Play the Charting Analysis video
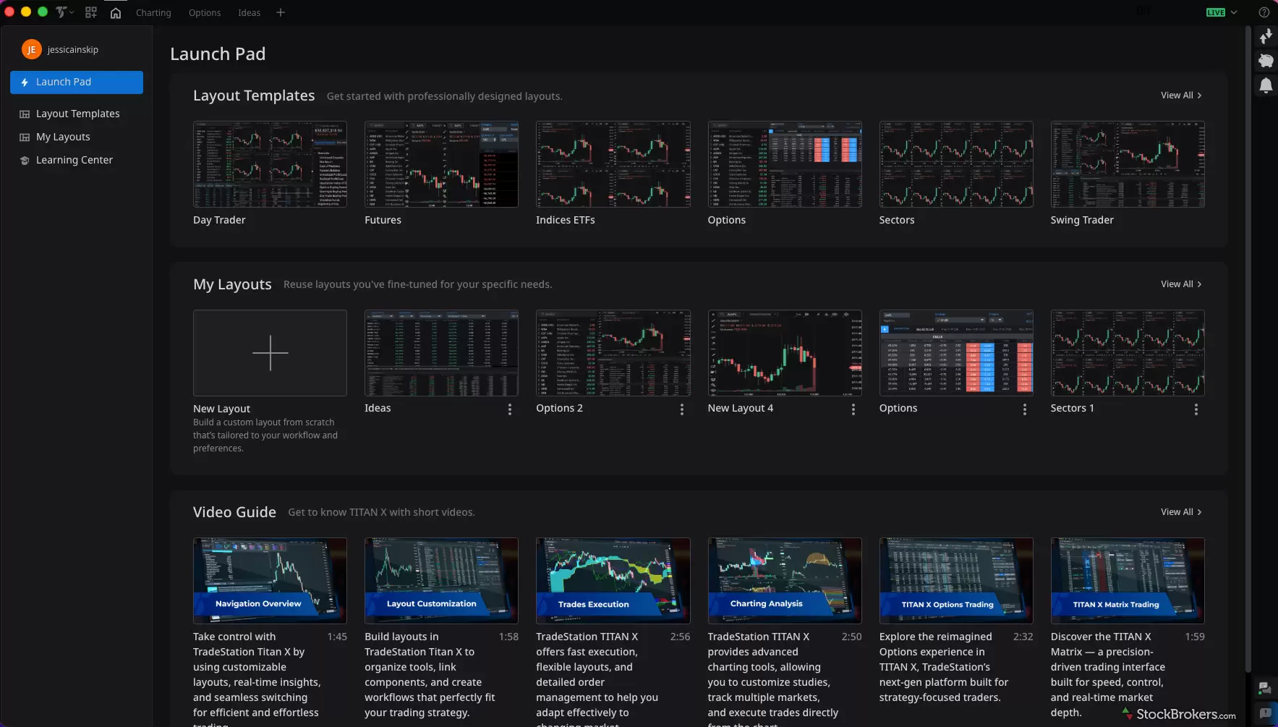Image resolution: width=1278 pixels, height=727 pixels. (x=785, y=580)
